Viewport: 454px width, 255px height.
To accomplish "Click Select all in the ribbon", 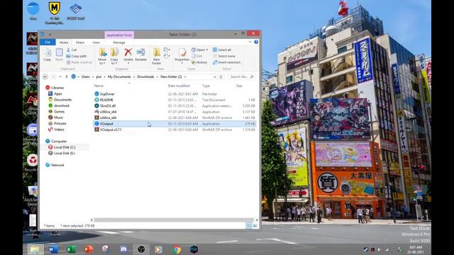I will [222, 50].
